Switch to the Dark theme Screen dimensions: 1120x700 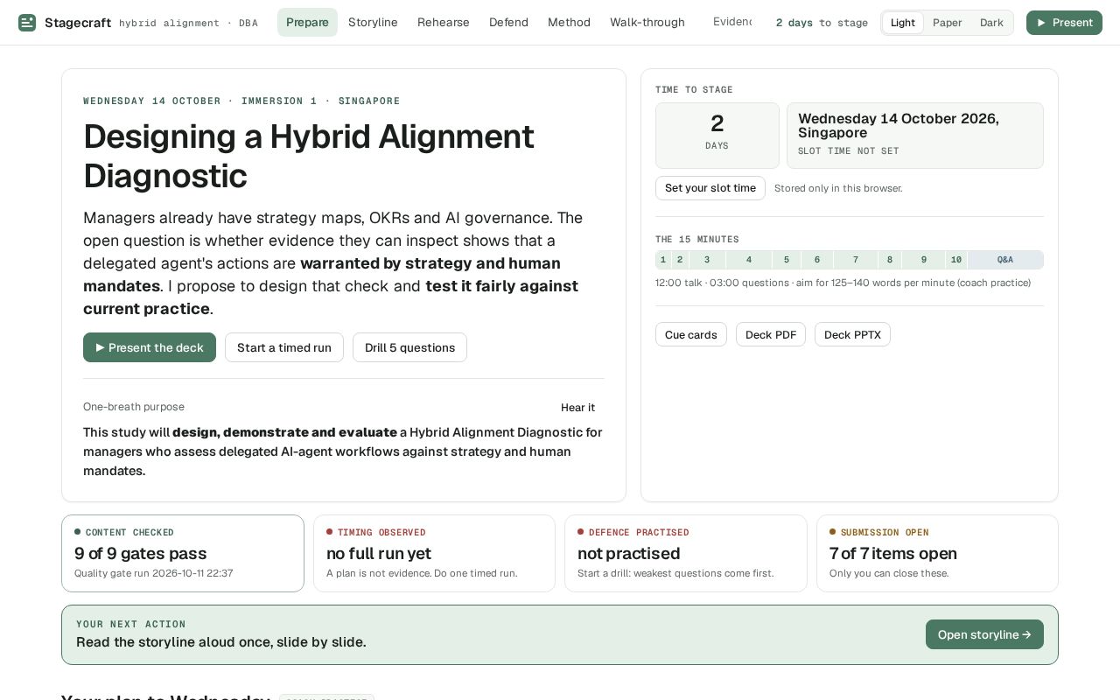tap(991, 23)
